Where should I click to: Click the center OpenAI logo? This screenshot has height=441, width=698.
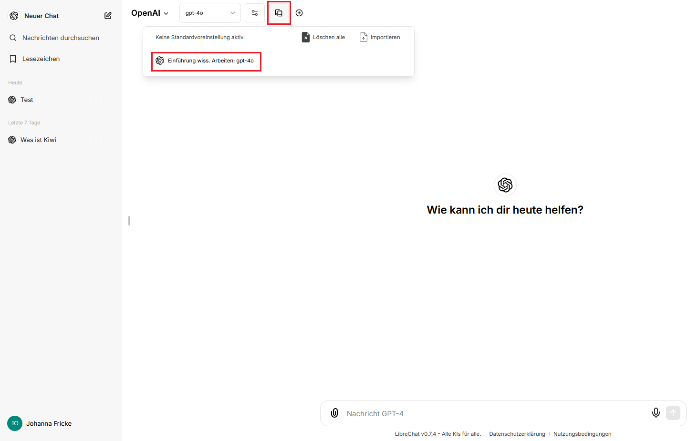coord(505,185)
